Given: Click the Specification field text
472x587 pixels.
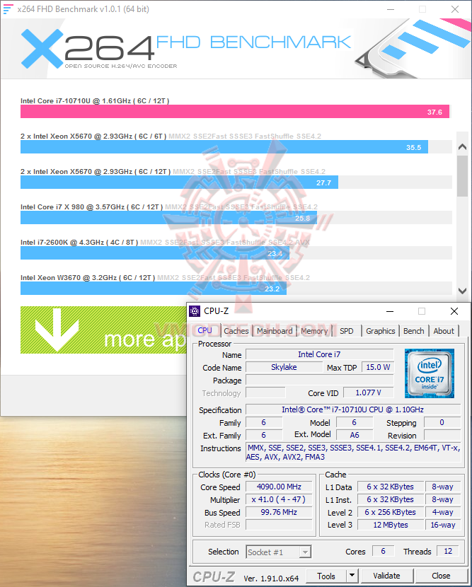Looking at the screenshot, I should (x=352, y=409).
